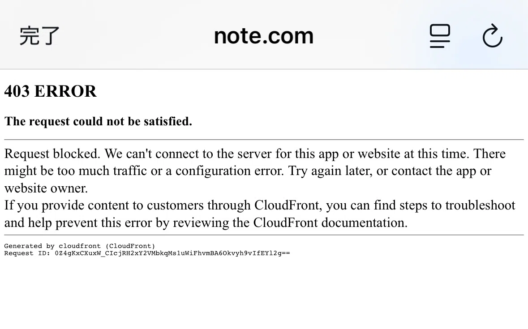Click "(CloudFront)" in the footer line
528x329 pixels.
tap(130, 246)
